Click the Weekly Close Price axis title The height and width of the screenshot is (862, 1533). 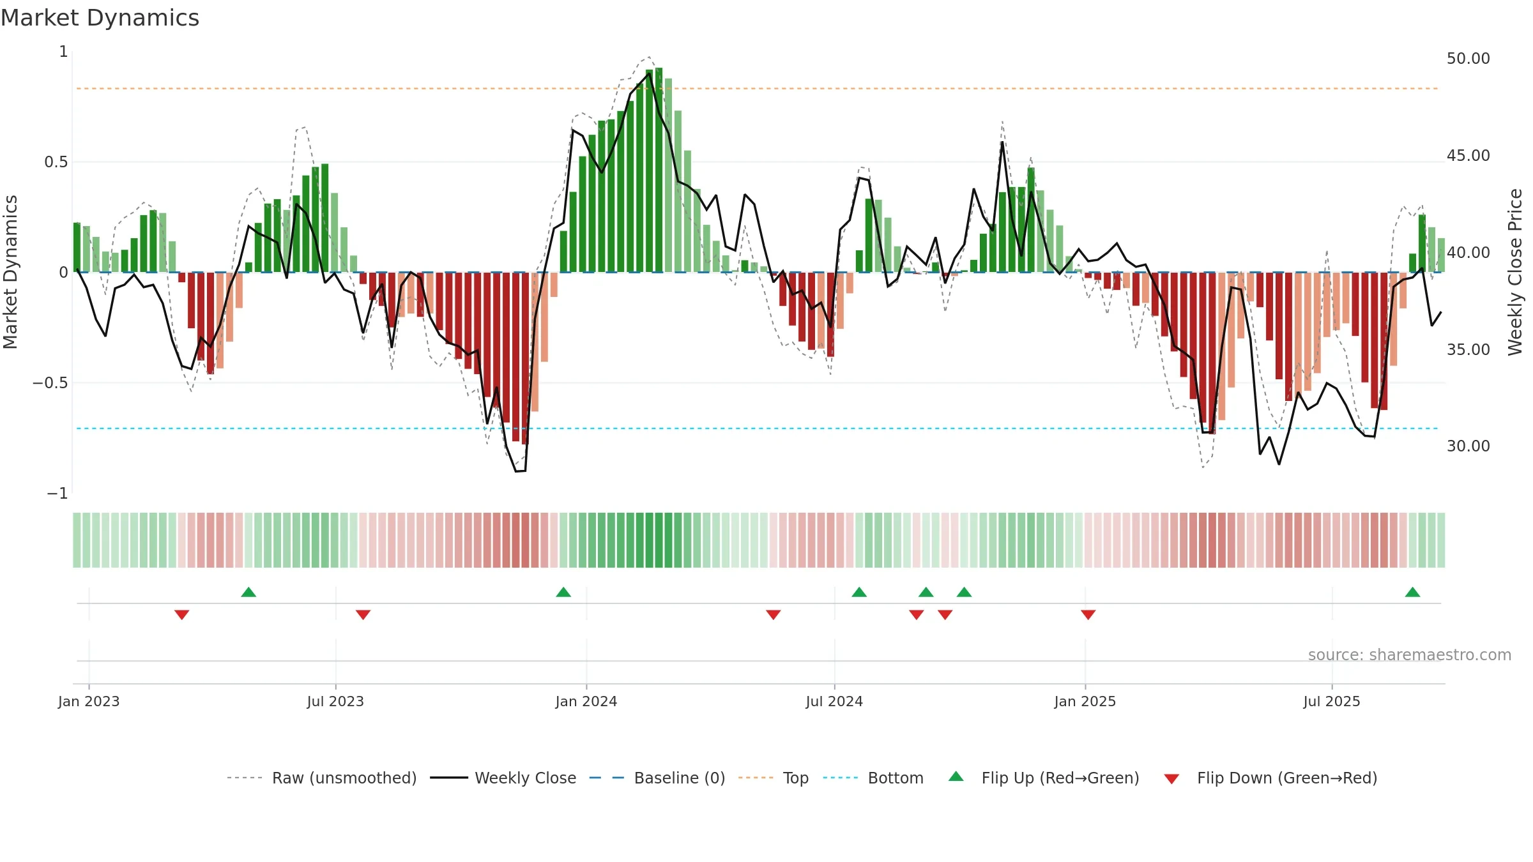pos(1515,272)
